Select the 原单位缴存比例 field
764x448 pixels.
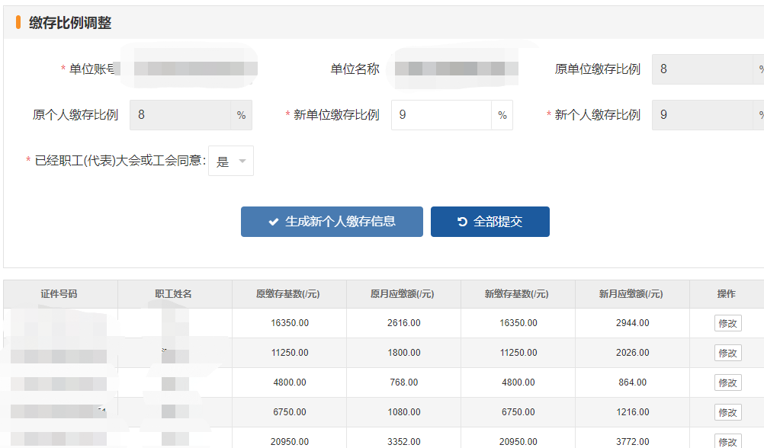pyautogui.click(x=703, y=69)
